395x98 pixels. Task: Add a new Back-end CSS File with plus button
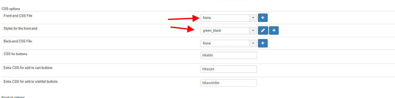pos(263,43)
